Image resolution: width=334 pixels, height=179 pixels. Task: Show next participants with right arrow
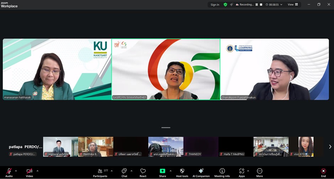click(x=330, y=147)
